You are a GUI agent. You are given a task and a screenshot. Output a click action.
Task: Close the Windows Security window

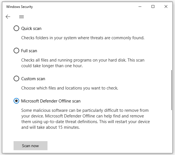(x=166, y=6)
